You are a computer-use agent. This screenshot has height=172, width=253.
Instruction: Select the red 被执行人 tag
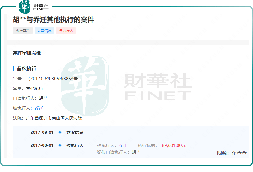66,31
